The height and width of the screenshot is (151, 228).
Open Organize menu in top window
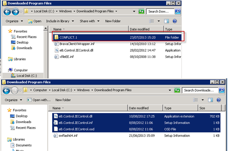click(14, 21)
